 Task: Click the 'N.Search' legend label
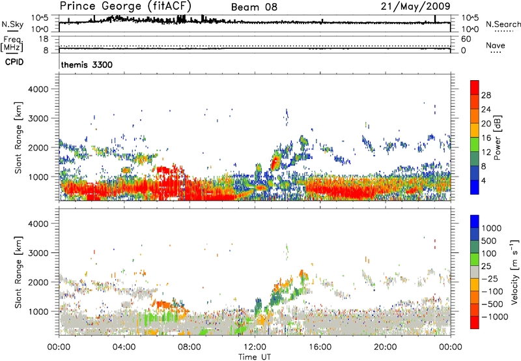(x=503, y=24)
